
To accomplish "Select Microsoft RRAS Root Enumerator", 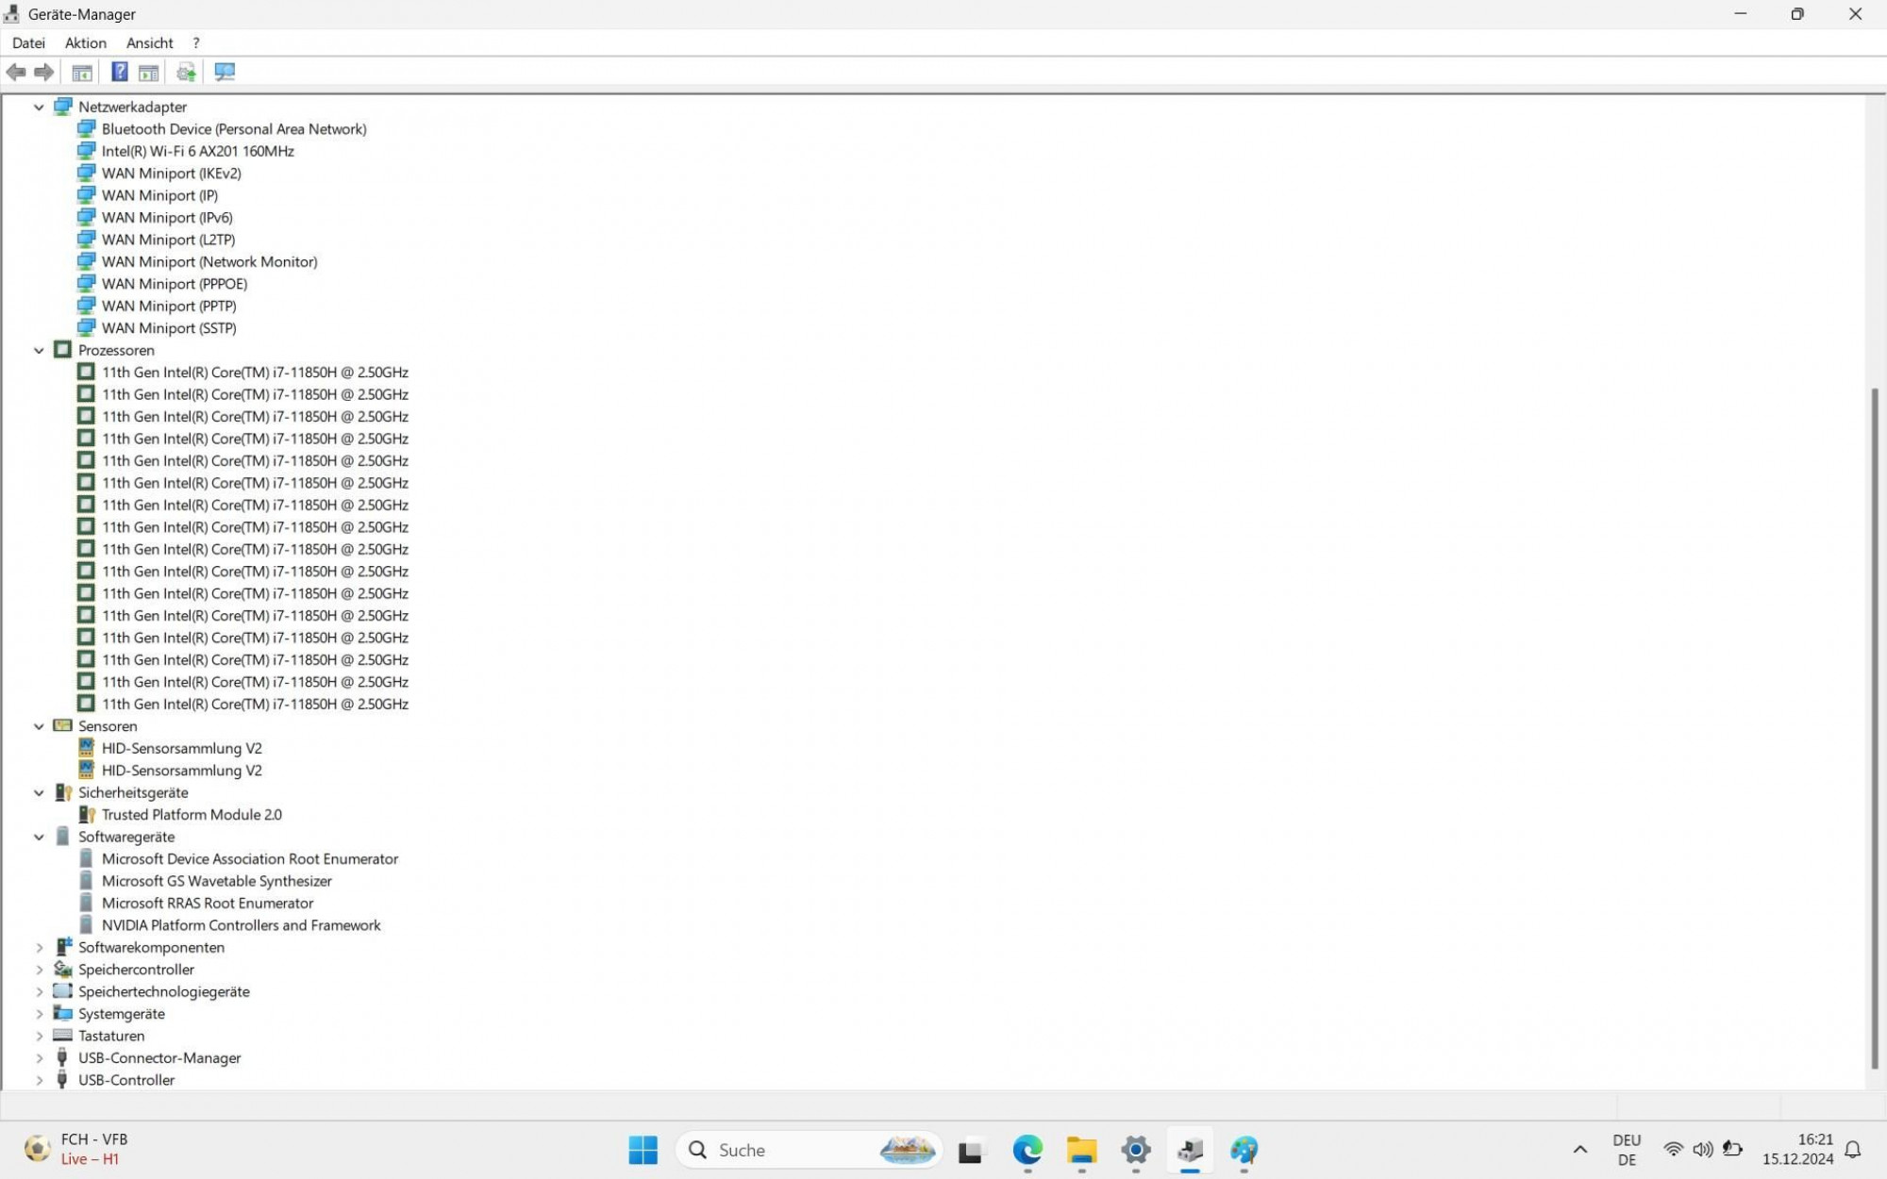I will coord(208,904).
